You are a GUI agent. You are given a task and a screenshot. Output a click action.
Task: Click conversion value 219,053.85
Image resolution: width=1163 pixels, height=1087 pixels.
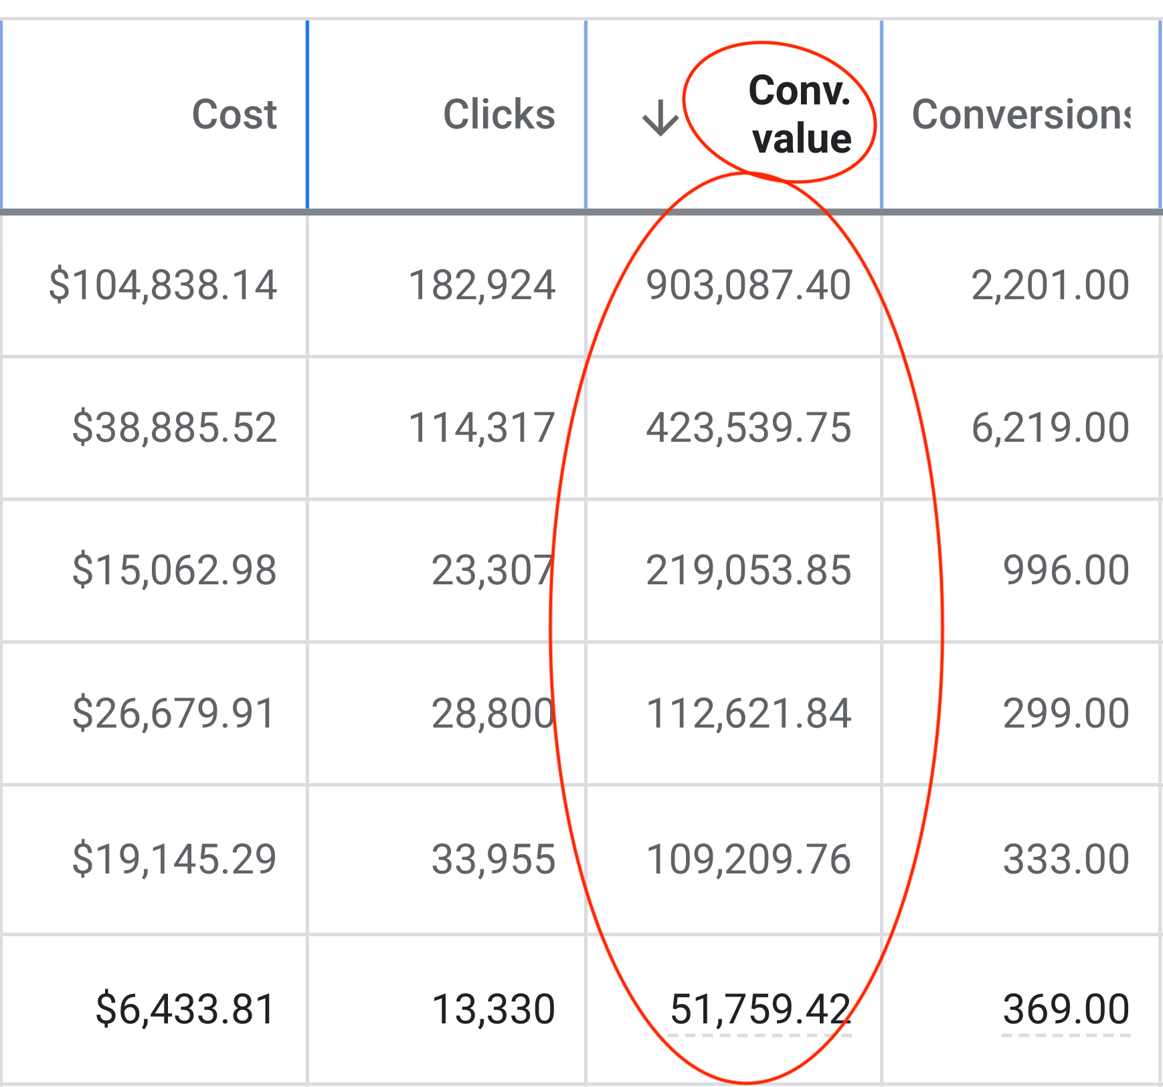748,569
